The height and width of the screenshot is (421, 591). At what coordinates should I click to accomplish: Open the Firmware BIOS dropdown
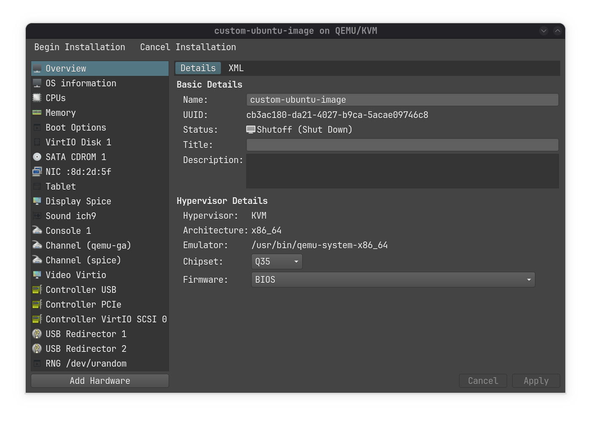(393, 280)
